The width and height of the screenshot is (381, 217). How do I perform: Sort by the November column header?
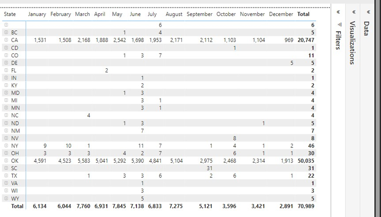252,14
